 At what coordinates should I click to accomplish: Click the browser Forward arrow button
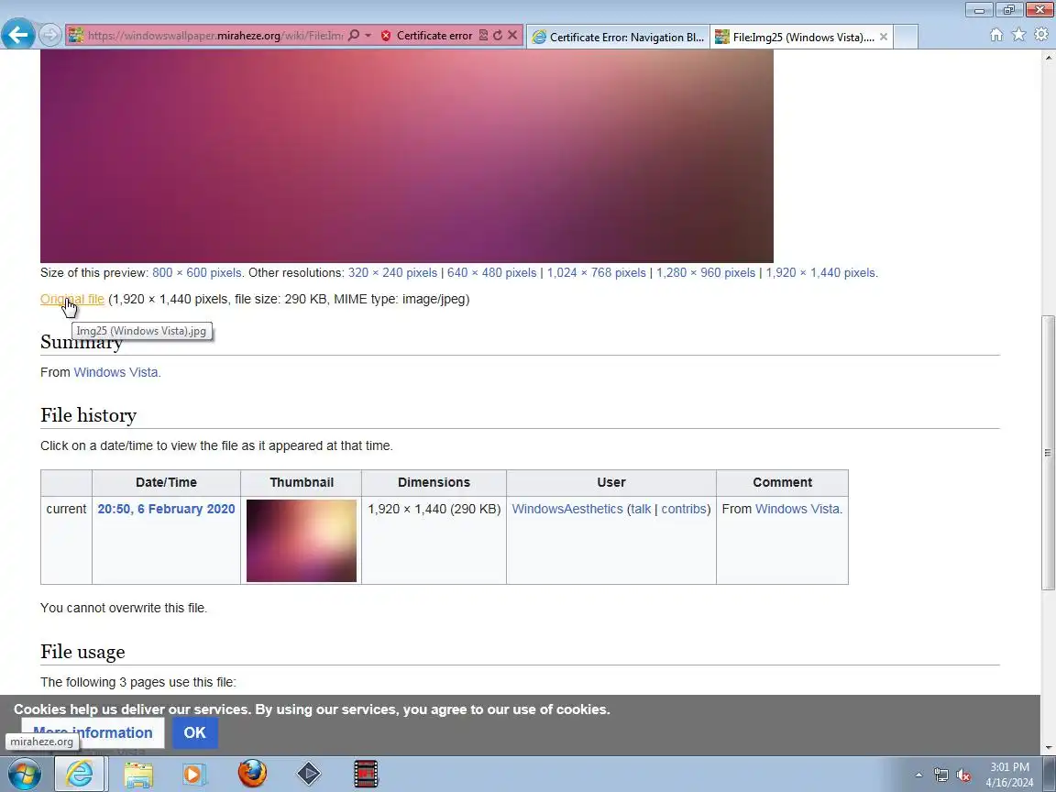click(x=49, y=34)
